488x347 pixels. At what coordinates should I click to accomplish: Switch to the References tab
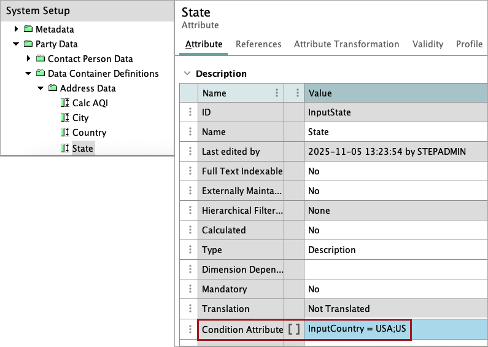(x=258, y=44)
